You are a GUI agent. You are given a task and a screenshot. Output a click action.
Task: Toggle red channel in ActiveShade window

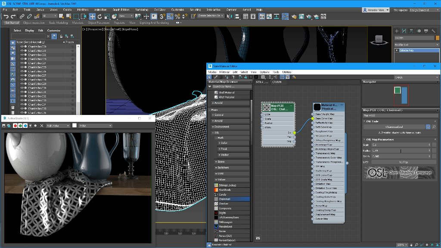[15, 126]
